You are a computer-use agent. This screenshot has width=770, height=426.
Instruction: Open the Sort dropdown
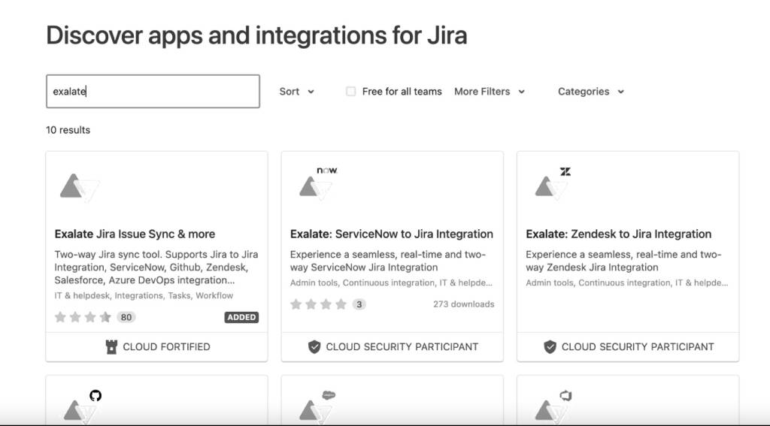tap(296, 92)
